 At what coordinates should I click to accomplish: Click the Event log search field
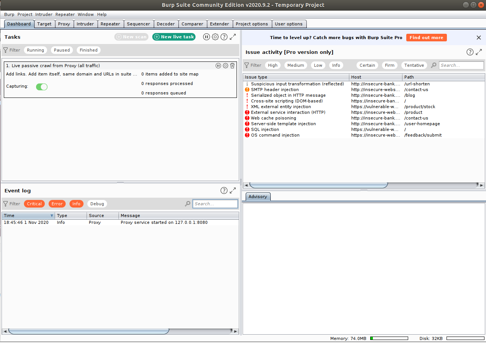[x=215, y=204]
